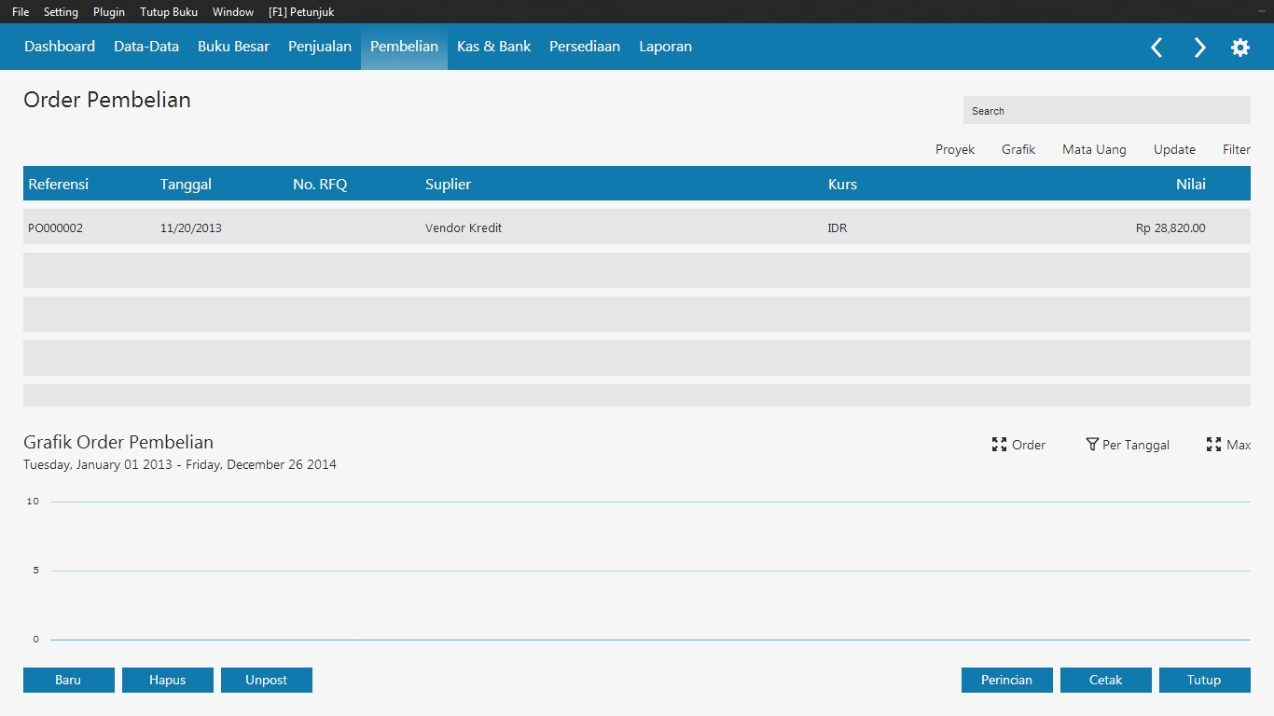Click into the Search field
Viewport: 1274px width, 716px height.
click(x=1106, y=110)
